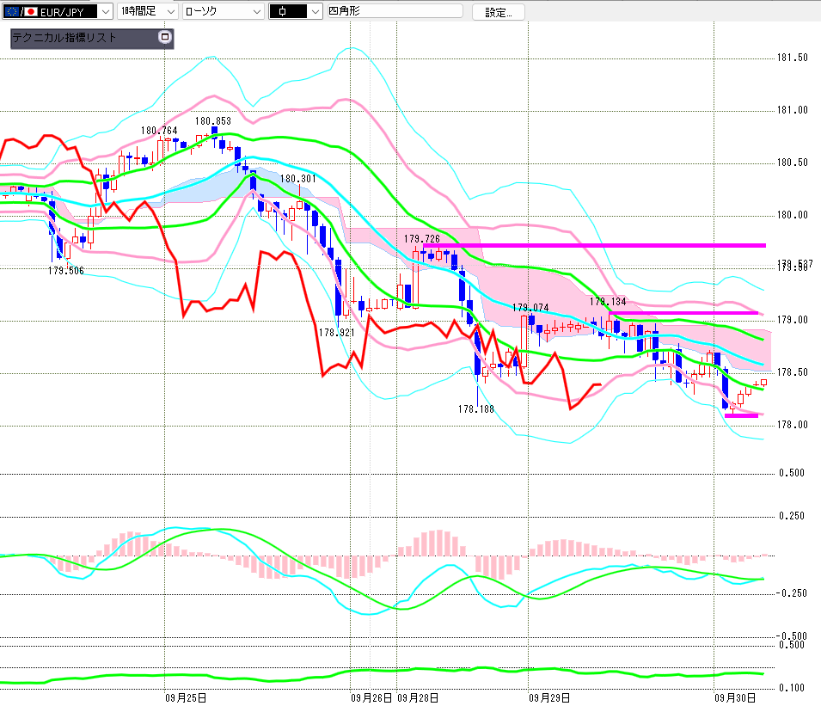This screenshot has width=821, height=706.
Task: Click the 179.134 price label
Action: pos(608,302)
